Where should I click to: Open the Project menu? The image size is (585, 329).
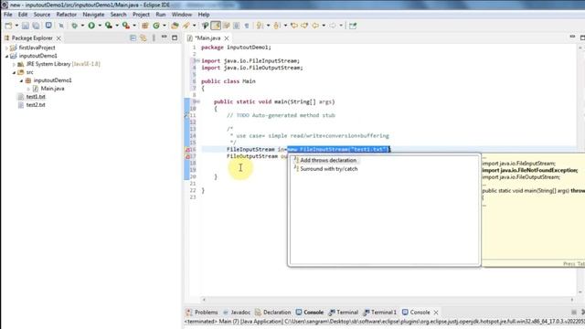(141, 15)
